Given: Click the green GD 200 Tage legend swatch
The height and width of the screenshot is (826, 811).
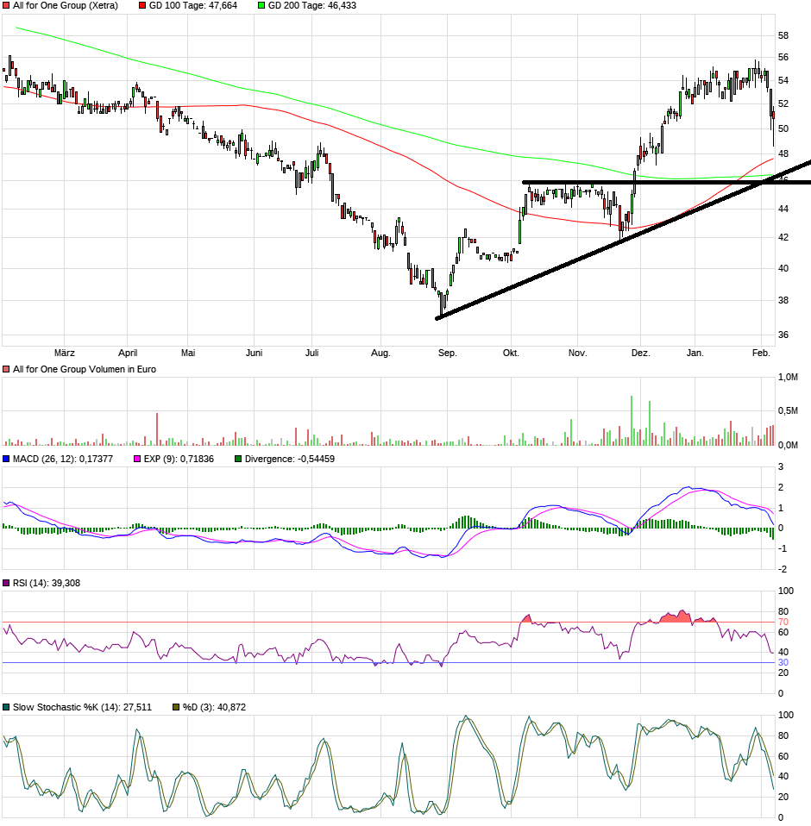Looking at the screenshot, I should [x=261, y=6].
